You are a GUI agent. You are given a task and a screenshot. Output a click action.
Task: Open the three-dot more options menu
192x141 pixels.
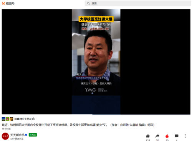(185, 136)
